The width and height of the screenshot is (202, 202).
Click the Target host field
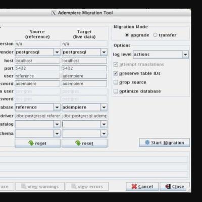click(x=84, y=61)
